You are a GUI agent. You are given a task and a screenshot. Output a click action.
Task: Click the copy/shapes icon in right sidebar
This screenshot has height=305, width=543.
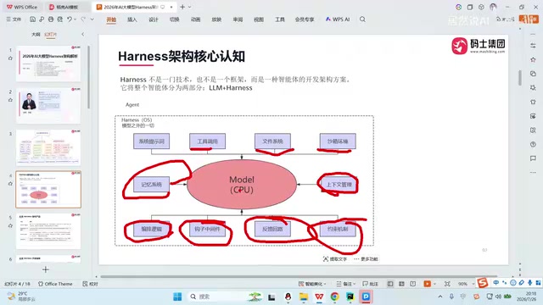[x=533, y=74]
